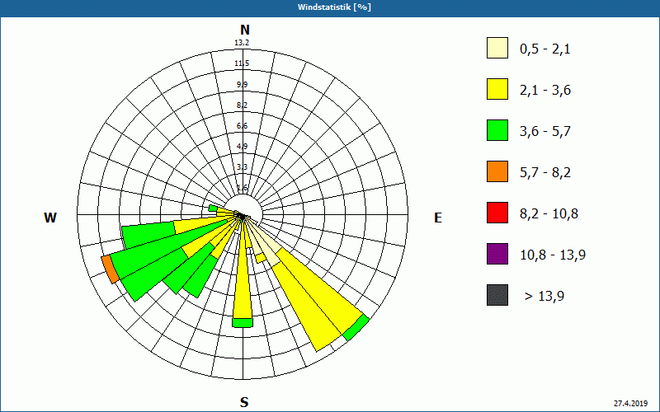Click the green tip of the south bar
Image resolution: width=660 pixels, height=412 pixels.
243,322
